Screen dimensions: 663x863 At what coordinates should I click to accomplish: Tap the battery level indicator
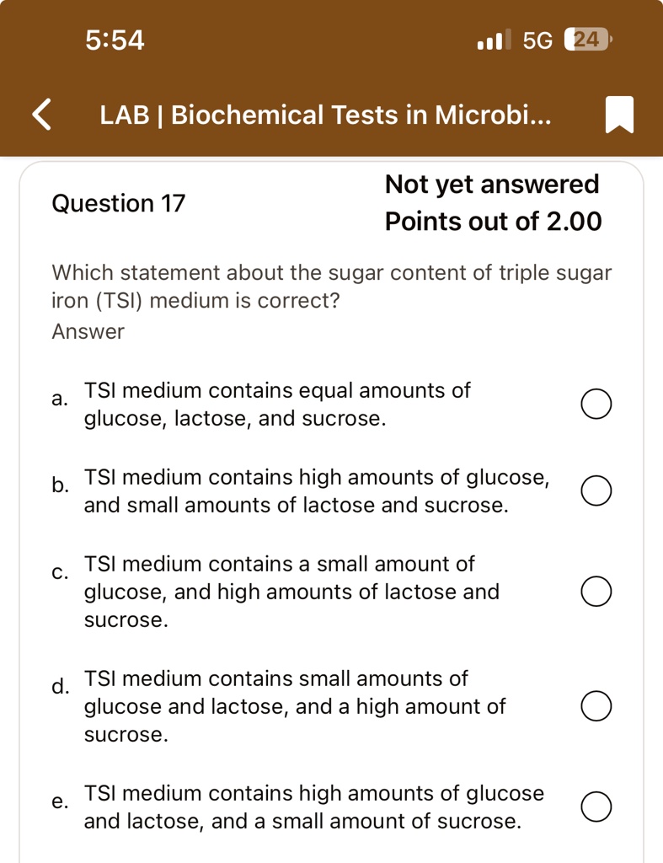pos(588,39)
